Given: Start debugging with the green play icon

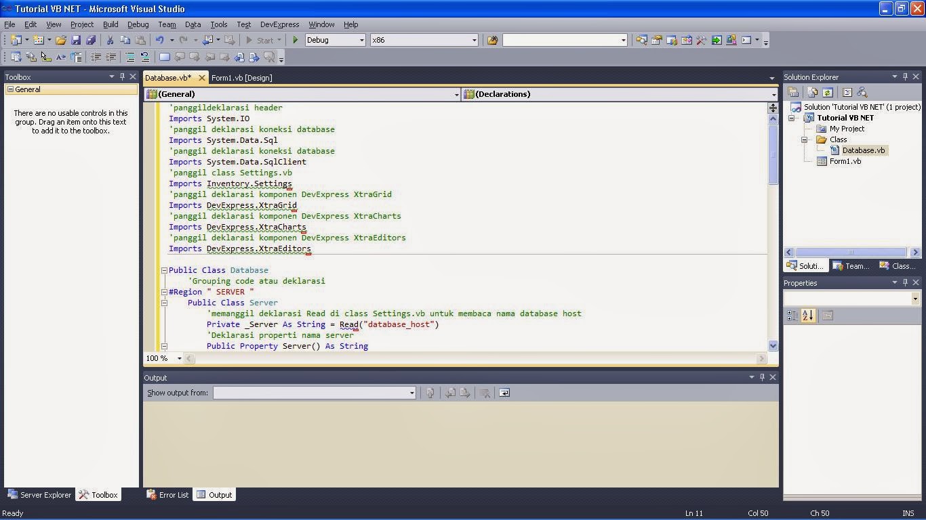Looking at the screenshot, I should coord(295,41).
